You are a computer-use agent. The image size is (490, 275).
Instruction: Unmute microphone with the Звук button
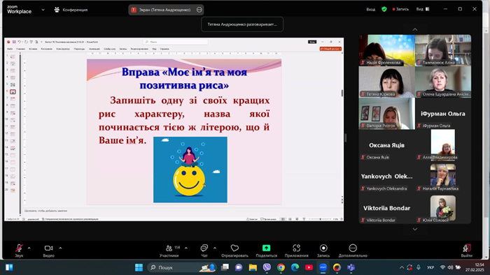tap(19, 251)
